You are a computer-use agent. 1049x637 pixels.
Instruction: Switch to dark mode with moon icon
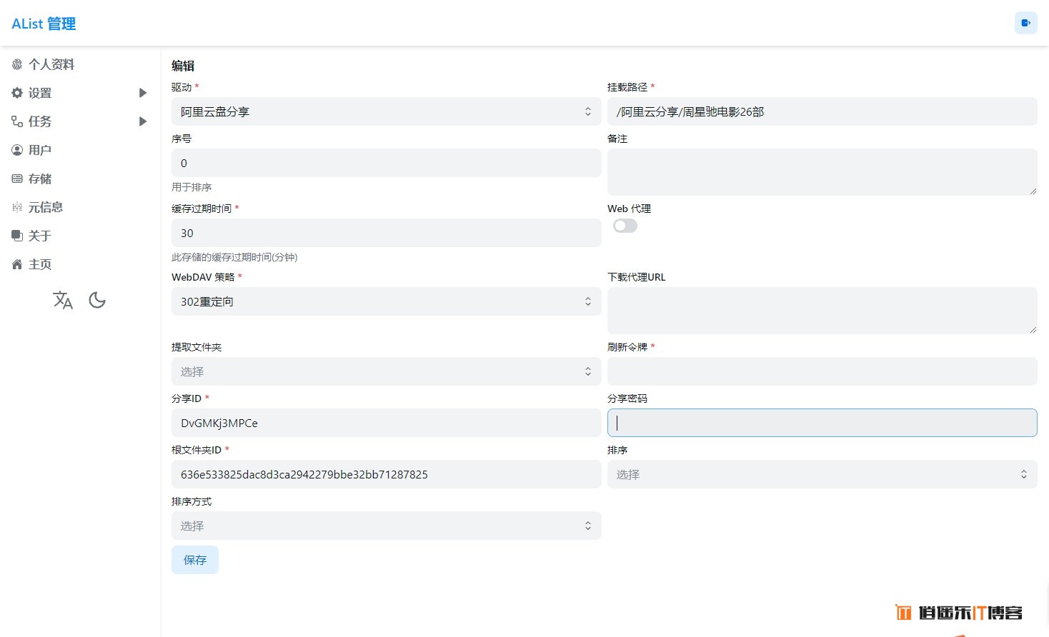point(97,300)
